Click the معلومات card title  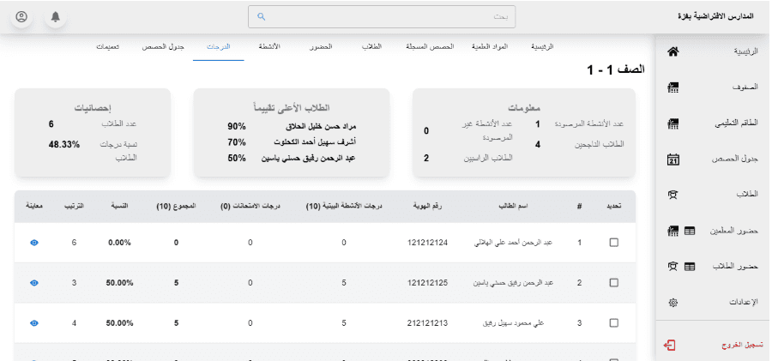click(524, 108)
